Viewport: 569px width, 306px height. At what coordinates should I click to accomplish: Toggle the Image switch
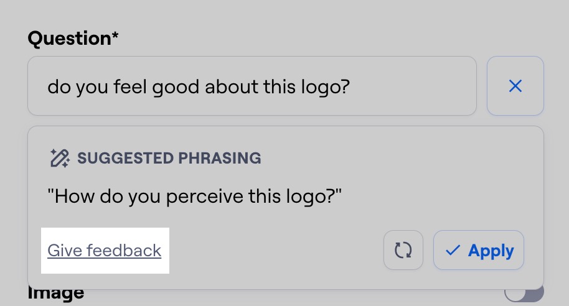click(x=524, y=293)
